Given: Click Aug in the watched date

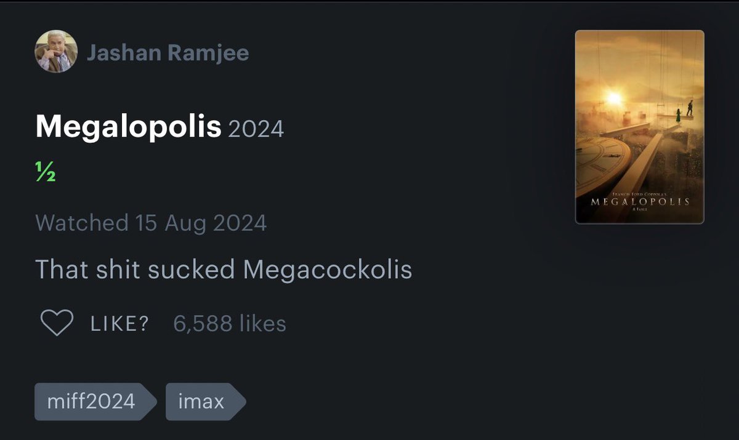Looking at the screenshot, I should click(x=185, y=223).
